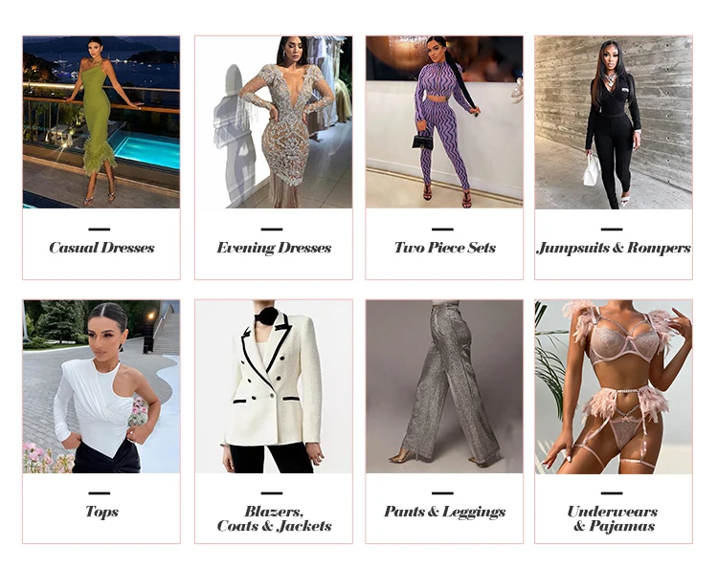View the white blazer product image

274,386
